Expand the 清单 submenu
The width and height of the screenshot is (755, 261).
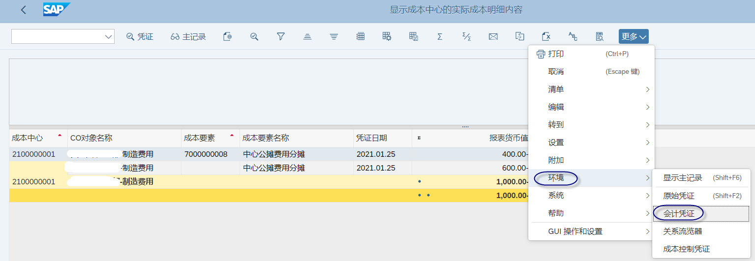[591, 89]
